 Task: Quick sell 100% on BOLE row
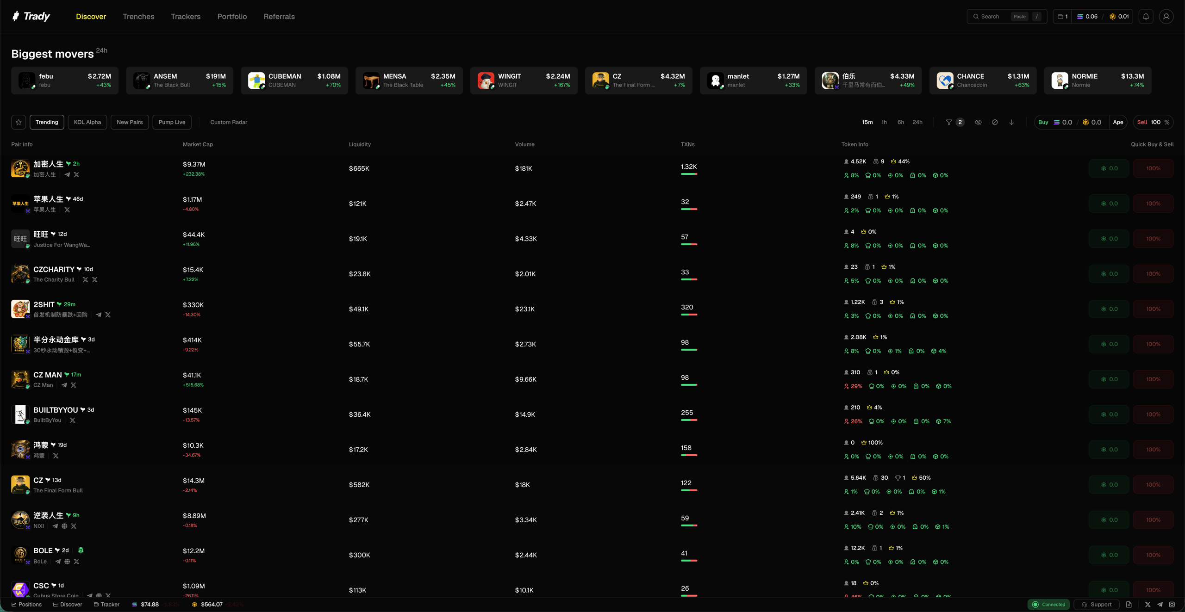[1153, 555]
